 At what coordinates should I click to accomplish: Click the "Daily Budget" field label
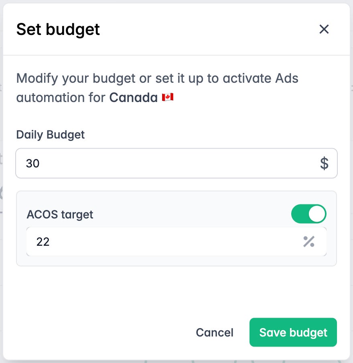coord(51,135)
